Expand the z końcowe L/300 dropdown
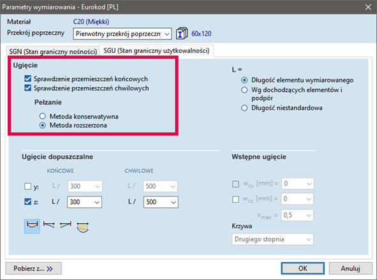 point(84,202)
